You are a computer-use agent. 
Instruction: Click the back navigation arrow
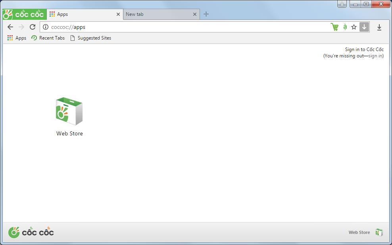(x=10, y=27)
